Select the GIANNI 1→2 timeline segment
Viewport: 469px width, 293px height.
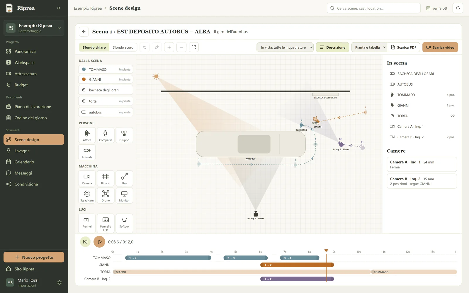tap(297, 265)
